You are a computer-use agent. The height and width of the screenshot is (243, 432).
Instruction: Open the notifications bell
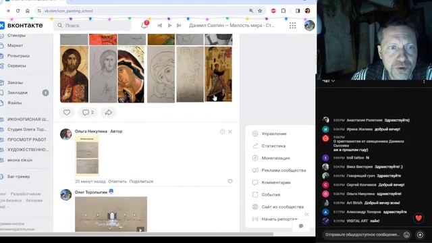point(144,26)
